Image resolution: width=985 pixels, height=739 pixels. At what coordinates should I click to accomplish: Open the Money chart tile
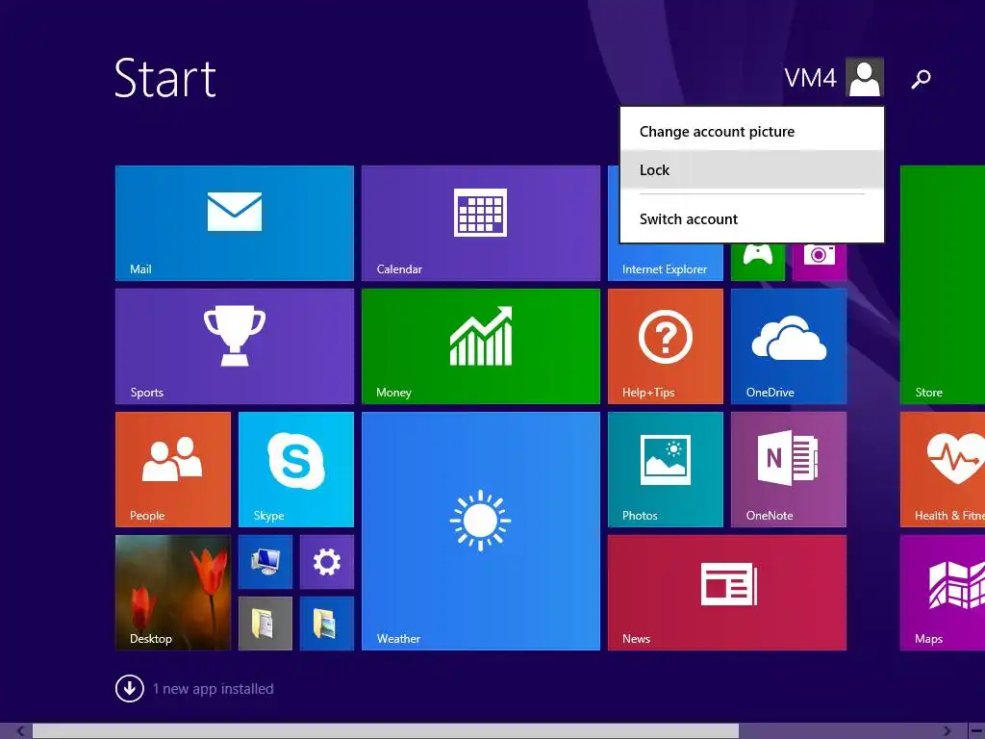pyautogui.click(x=481, y=346)
